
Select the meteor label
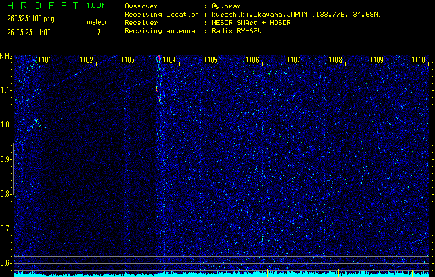click(97, 22)
